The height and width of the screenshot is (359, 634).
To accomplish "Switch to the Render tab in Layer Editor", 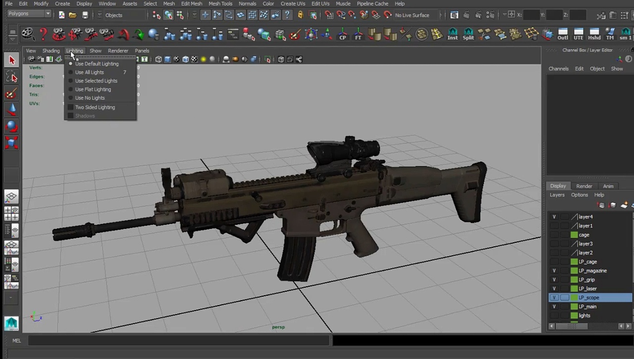I will click(584, 186).
